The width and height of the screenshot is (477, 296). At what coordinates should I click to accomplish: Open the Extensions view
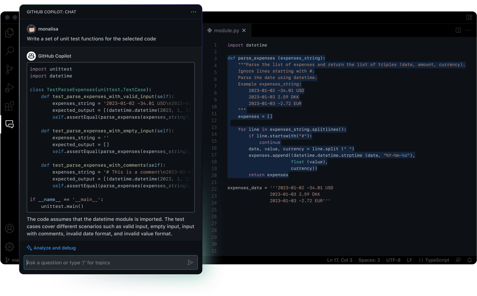pyautogui.click(x=9, y=106)
